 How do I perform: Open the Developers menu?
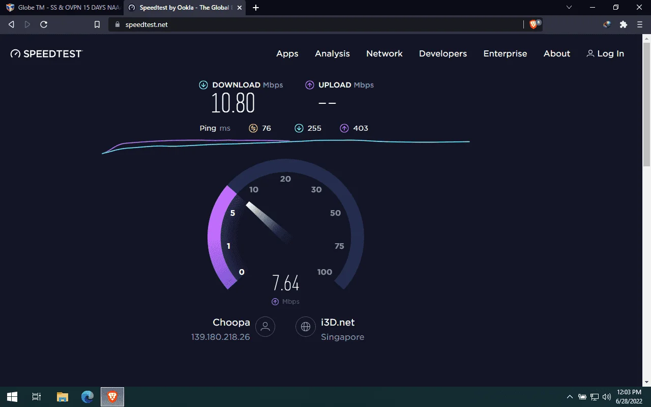click(x=443, y=53)
